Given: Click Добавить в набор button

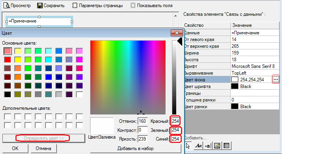Looking at the screenshot, I should (x=135, y=148).
